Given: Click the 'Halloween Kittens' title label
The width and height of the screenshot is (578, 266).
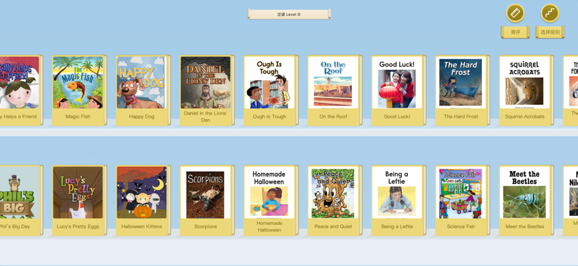Looking at the screenshot, I should [141, 227].
